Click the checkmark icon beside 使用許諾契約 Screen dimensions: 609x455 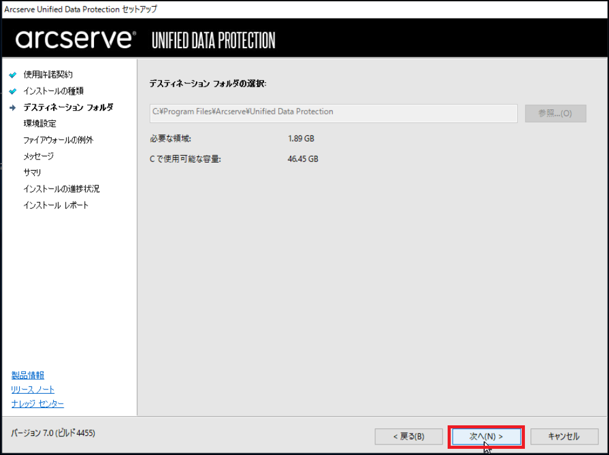[x=13, y=75]
